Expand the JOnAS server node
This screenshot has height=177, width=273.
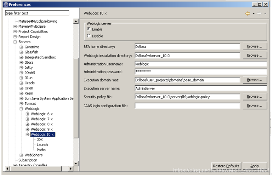[21, 73]
